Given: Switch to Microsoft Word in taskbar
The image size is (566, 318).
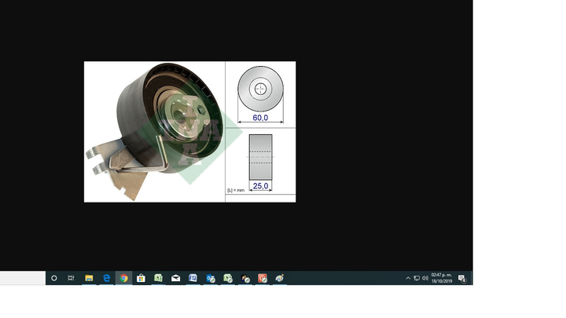Looking at the screenshot, I should [193, 278].
